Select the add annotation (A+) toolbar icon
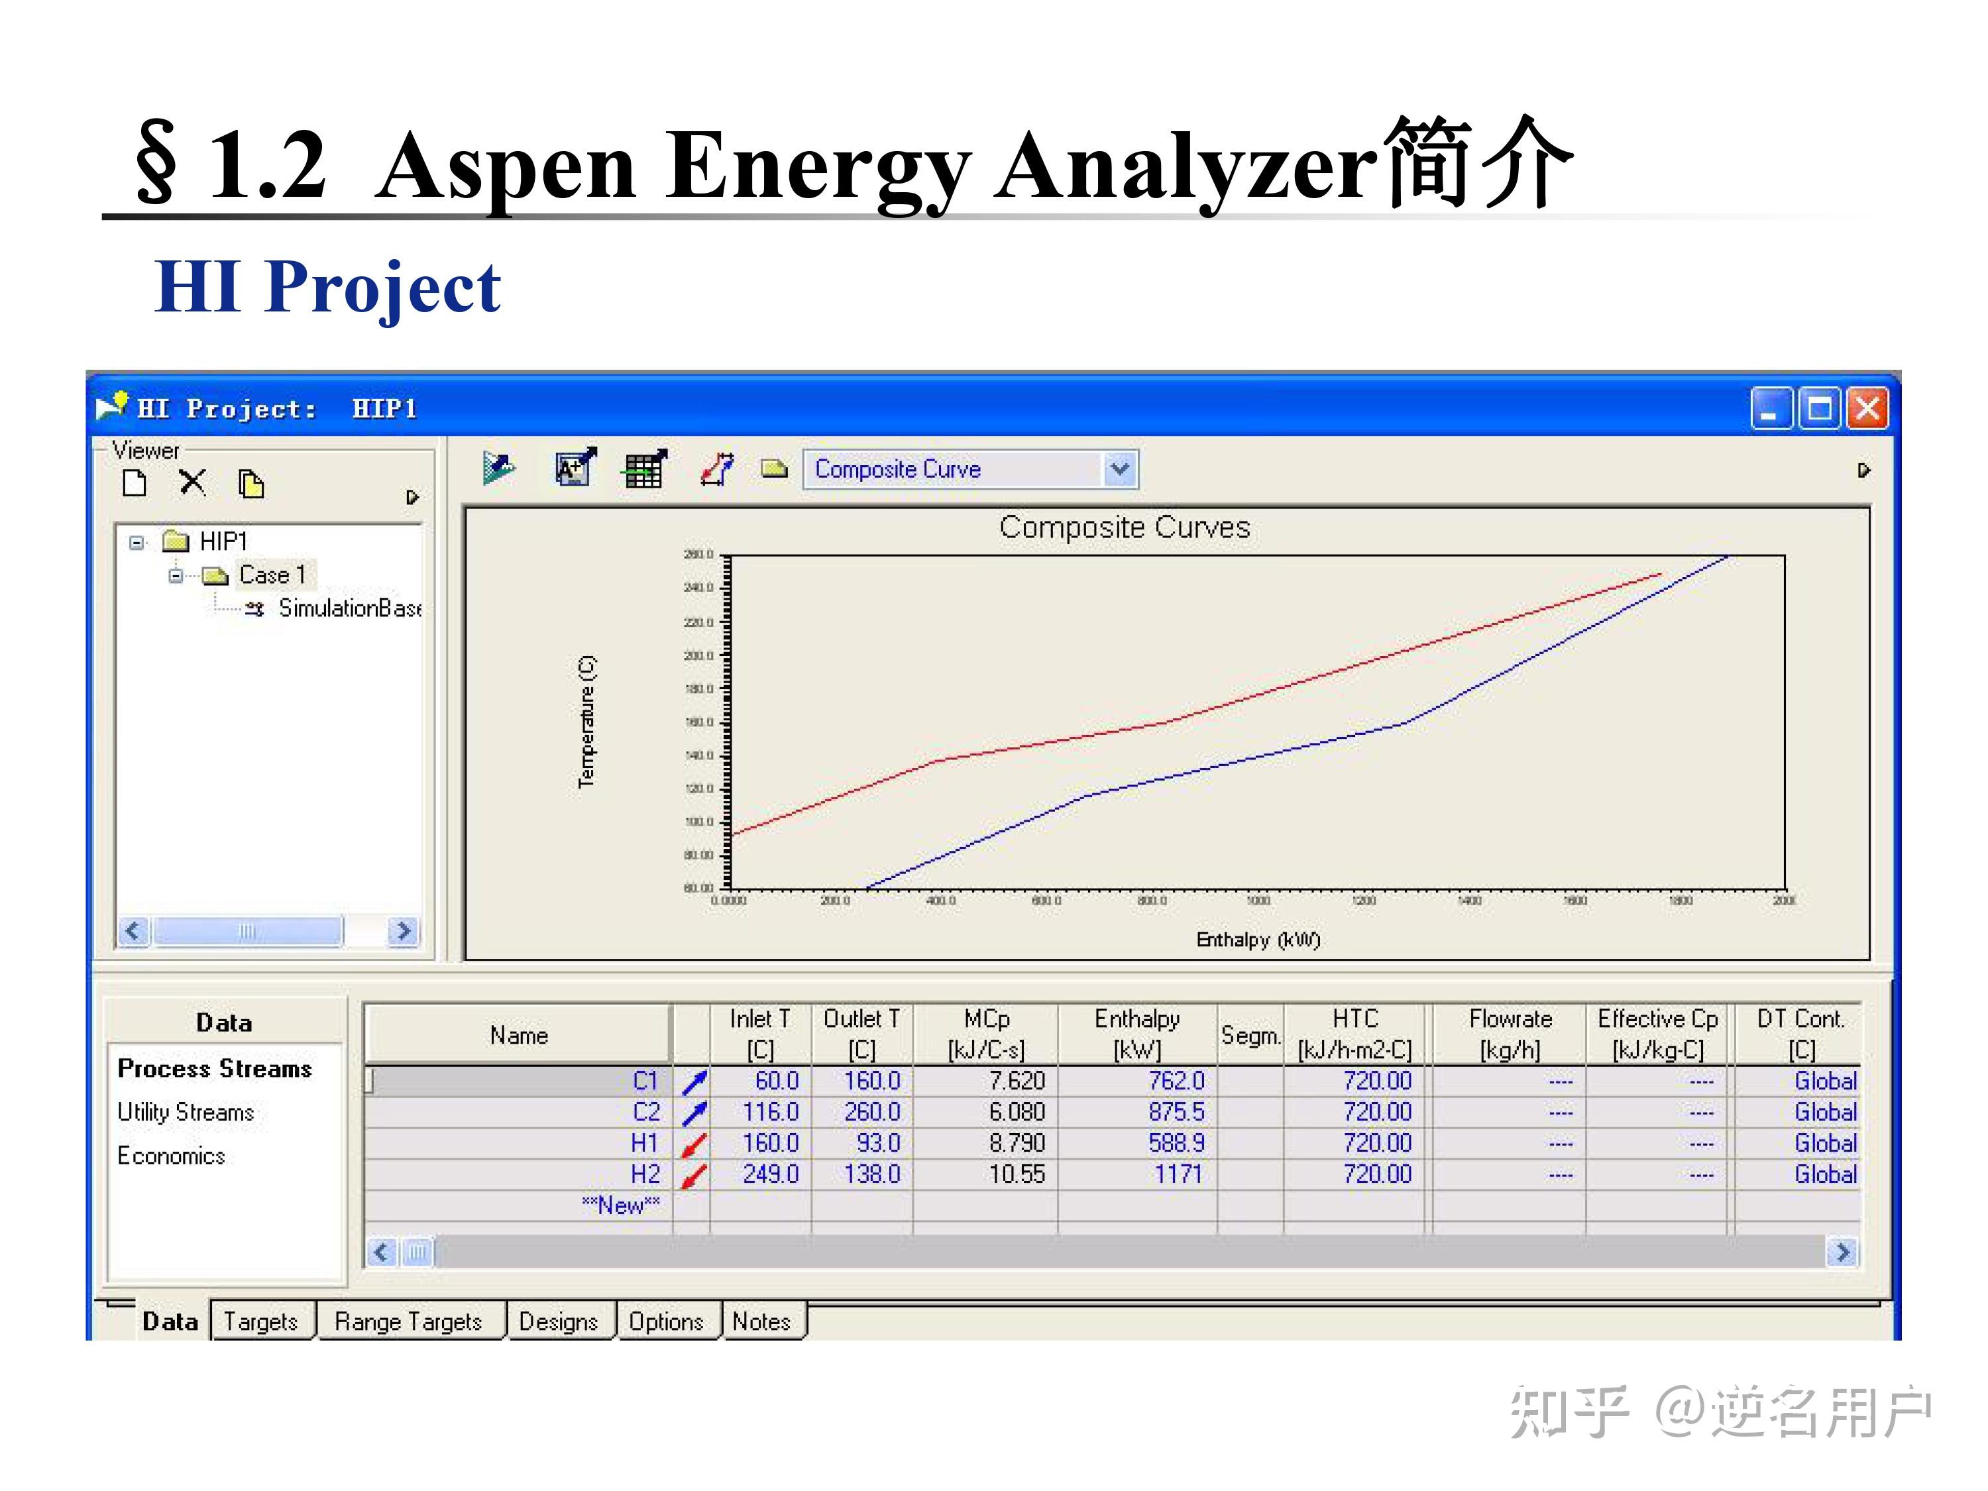The image size is (1988, 1491). point(572,469)
